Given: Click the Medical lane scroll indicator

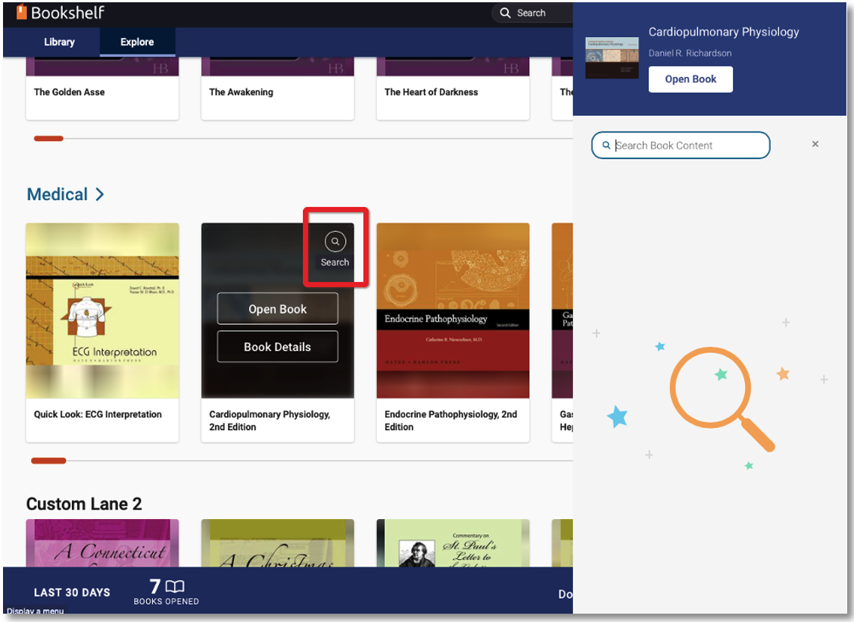Looking at the screenshot, I should coord(48,461).
